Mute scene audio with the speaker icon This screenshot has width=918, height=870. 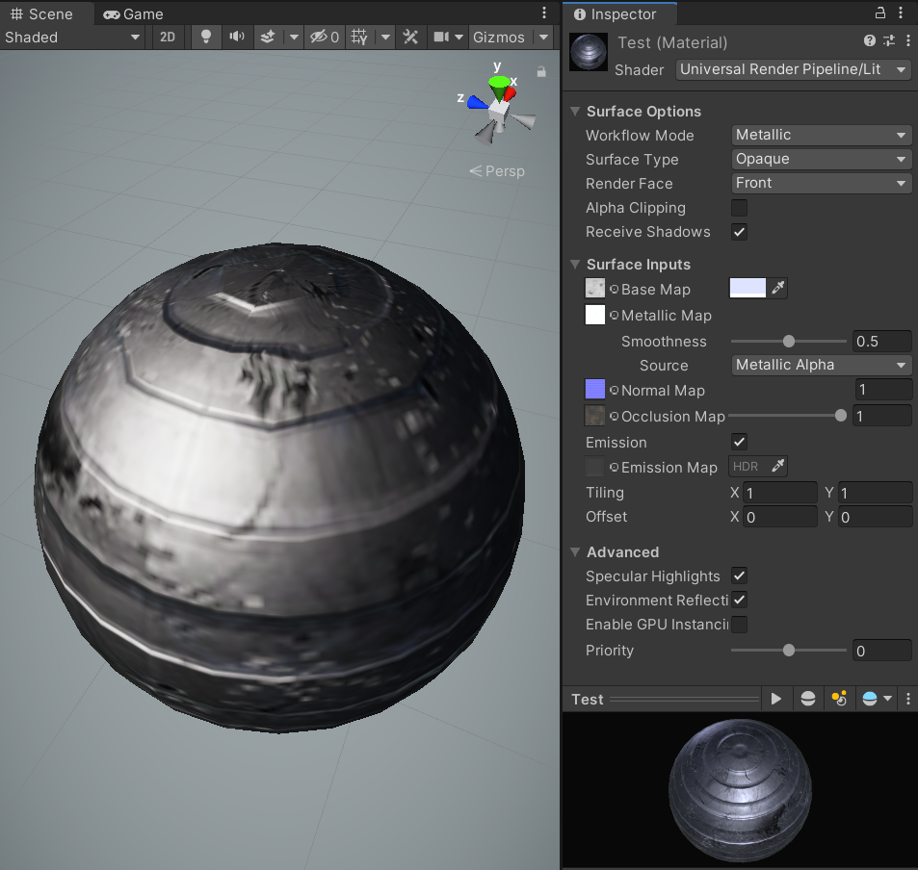(236, 37)
